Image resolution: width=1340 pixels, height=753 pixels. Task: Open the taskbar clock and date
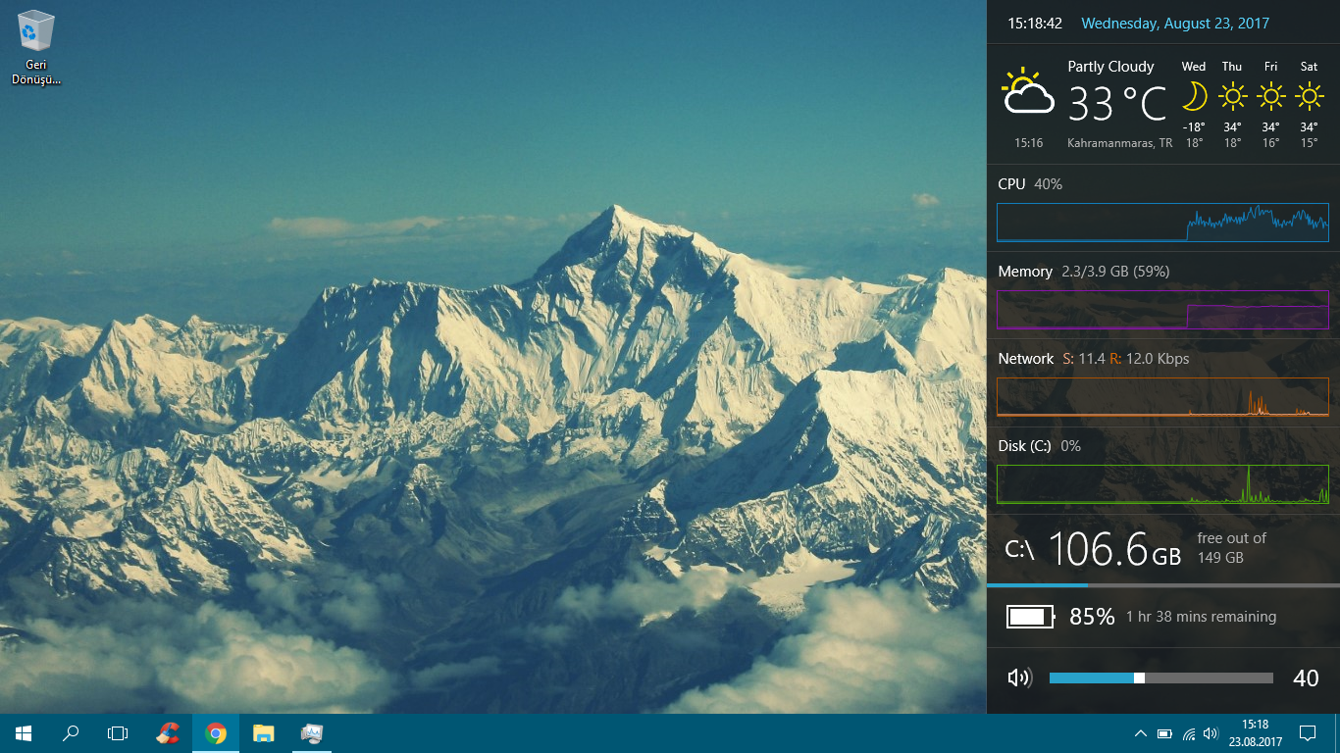1255,733
